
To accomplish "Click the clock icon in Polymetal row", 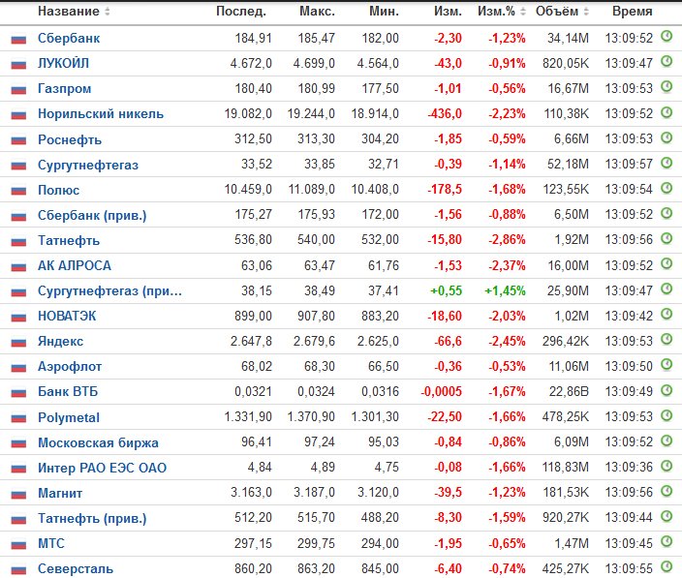I will coord(666,415).
